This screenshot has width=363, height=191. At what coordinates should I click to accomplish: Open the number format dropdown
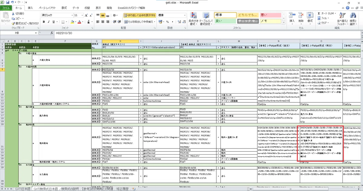(185, 15)
